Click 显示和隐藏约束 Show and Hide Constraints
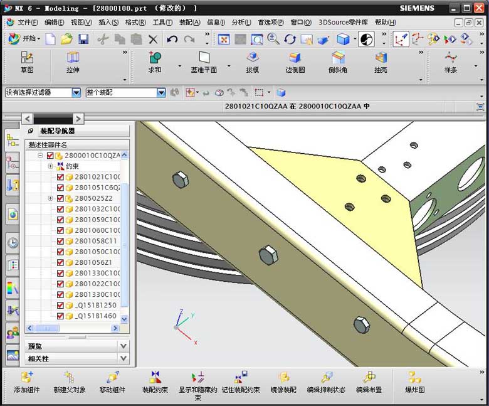This screenshot has width=489, height=406. click(x=197, y=386)
